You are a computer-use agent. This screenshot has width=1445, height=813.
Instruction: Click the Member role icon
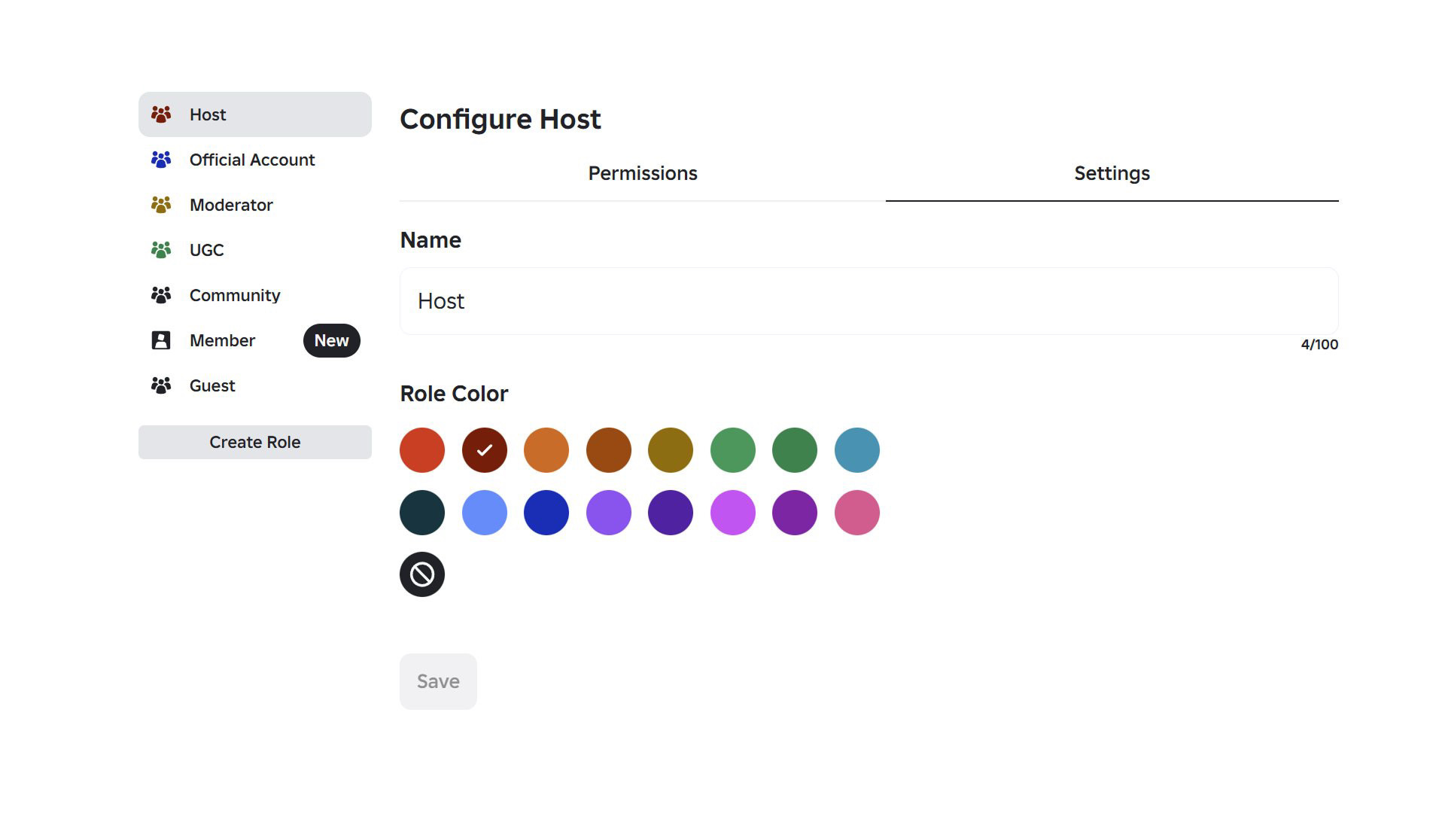(x=163, y=340)
